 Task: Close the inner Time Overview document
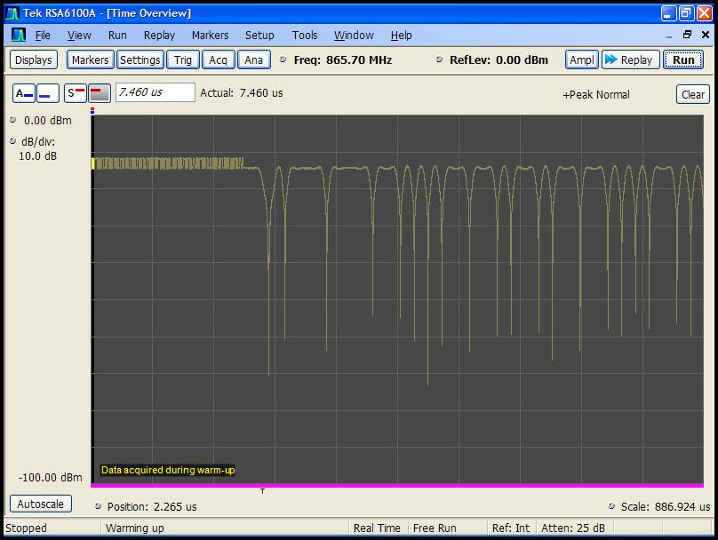[706, 35]
